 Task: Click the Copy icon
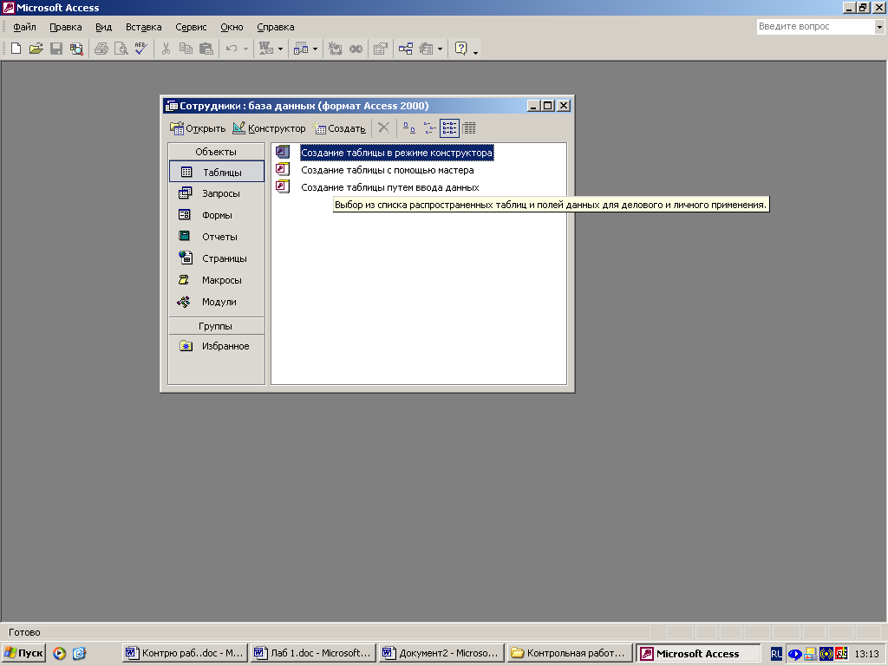186,49
